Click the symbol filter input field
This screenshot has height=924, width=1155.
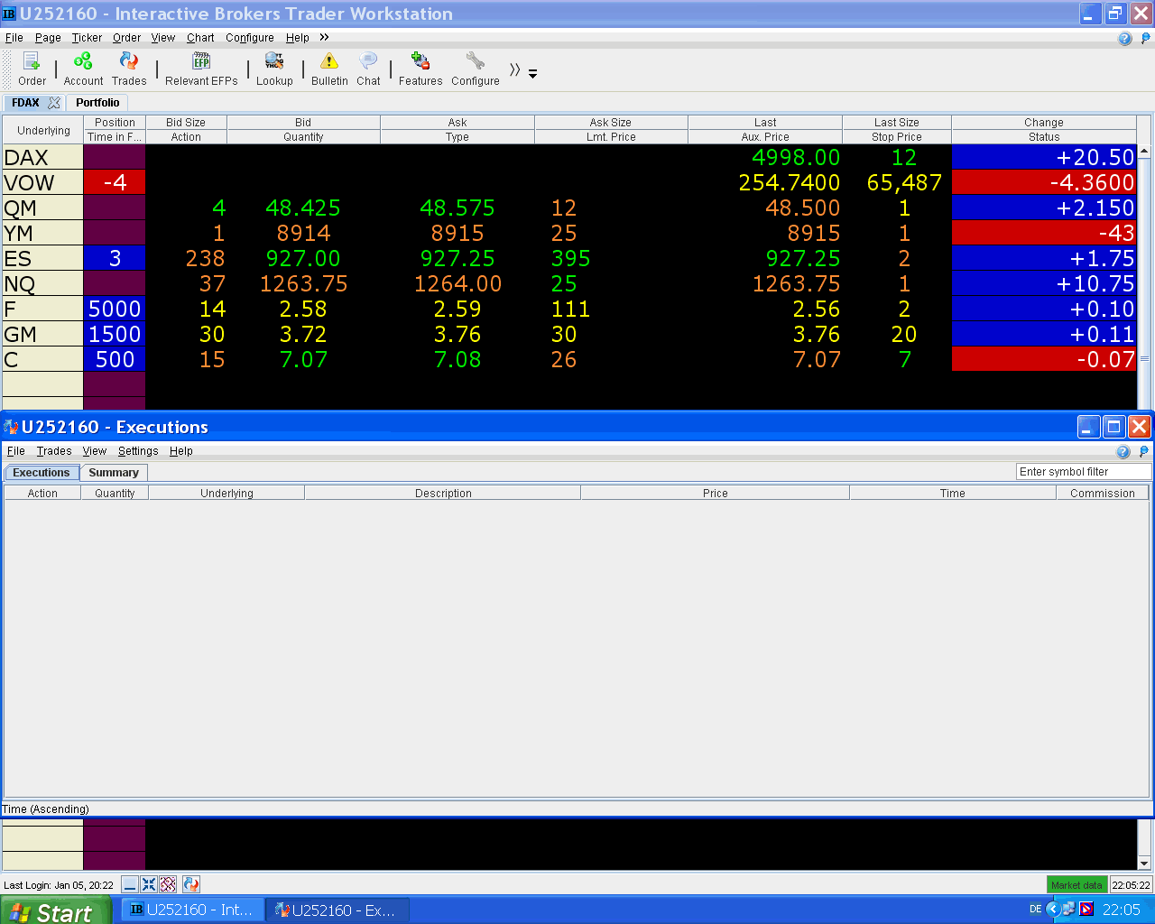1084,472
